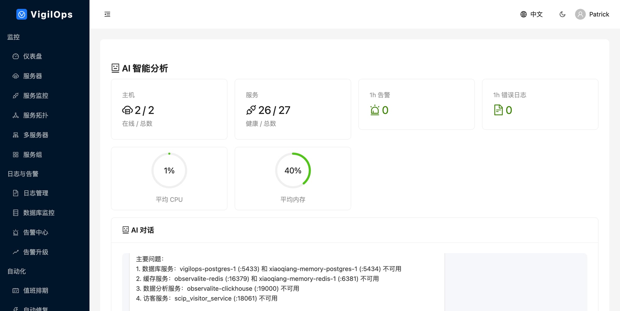Open 仪表盘 menu item

[x=45, y=56]
